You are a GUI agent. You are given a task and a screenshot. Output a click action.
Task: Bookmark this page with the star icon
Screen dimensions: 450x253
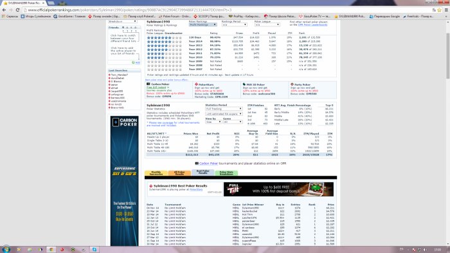pyautogui.click(x=439, y=10)
